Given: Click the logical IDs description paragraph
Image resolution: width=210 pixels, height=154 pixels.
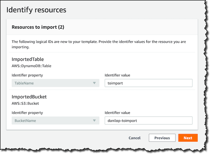Looking at the screenshot, I should [99, 44].
